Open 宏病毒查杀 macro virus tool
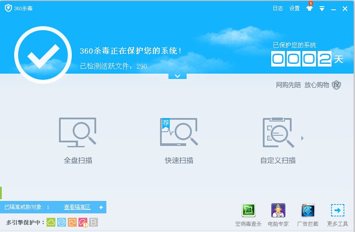This screenshot has height=232, width=355. (248, 215)
